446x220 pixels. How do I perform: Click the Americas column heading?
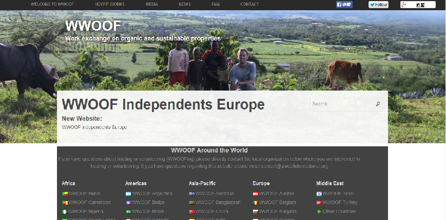pyautogui.click(x=135, y=184)
